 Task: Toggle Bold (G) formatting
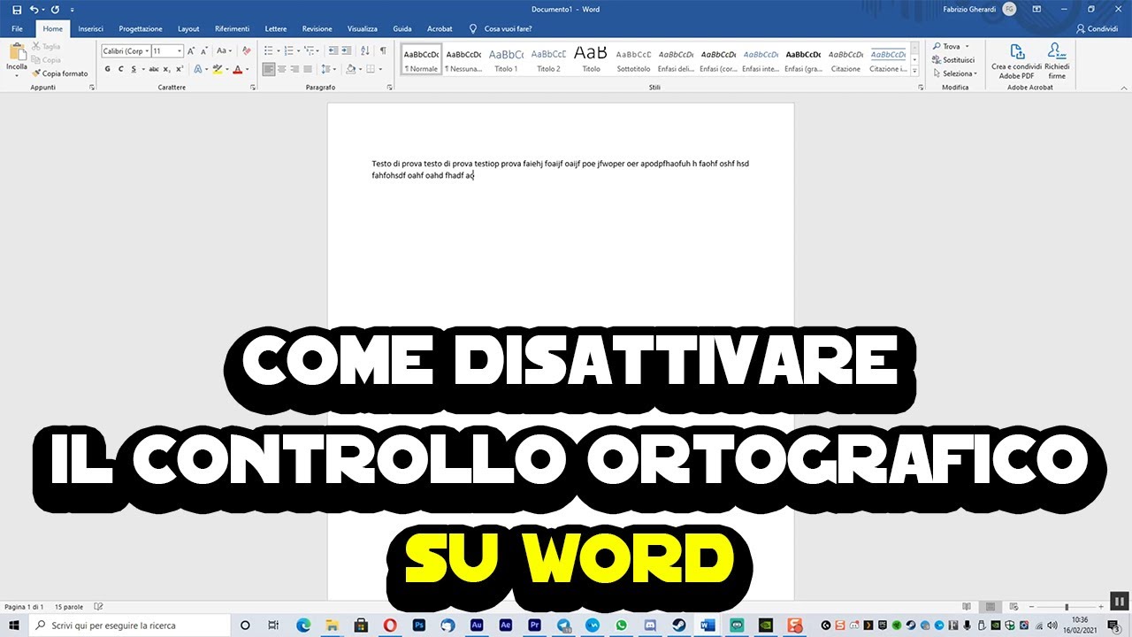(x=108, y=69)
